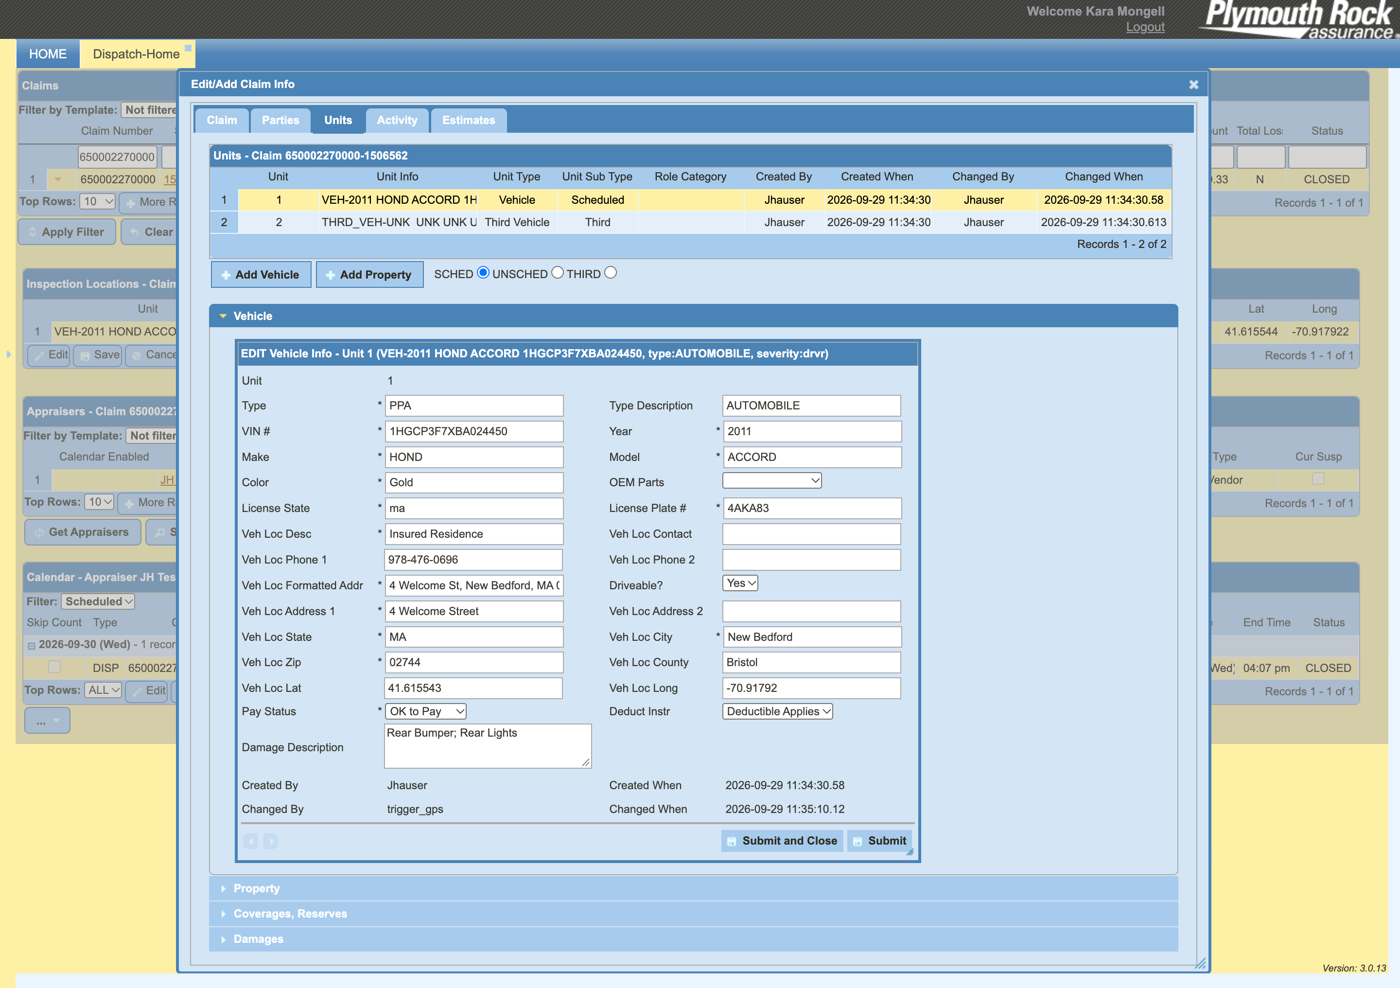This screenshot has width=1400, height=988.
Task: Click the save icon on the Submit button
Action: [857, 841]
